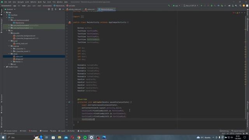Click the onCreate method breadcrumb

71,5
